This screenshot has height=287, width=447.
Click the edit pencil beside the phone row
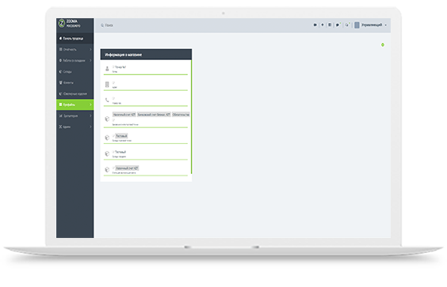[x=113, y=98]
